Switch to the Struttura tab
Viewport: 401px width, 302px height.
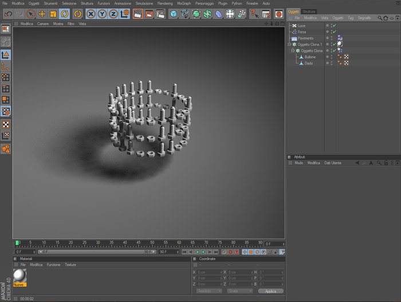[309, 11]
